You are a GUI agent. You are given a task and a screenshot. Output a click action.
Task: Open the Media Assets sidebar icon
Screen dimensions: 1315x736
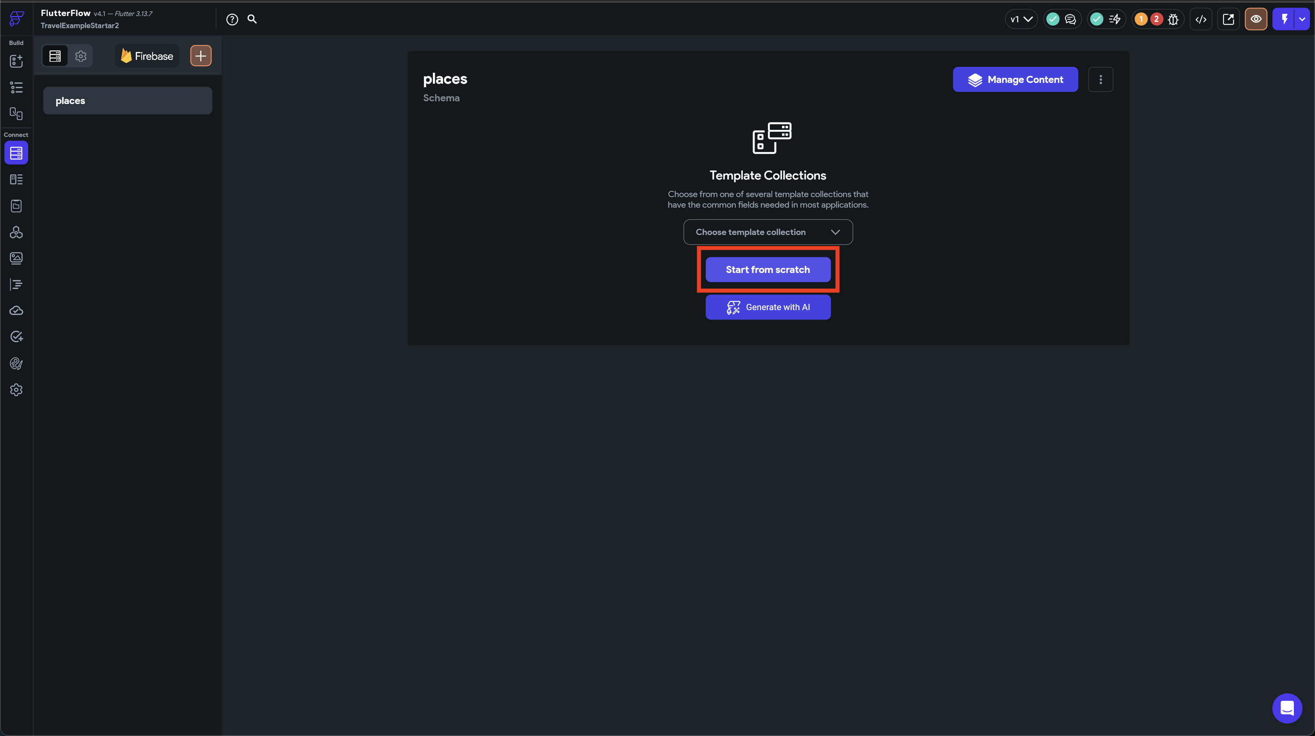tap(16, 258)
